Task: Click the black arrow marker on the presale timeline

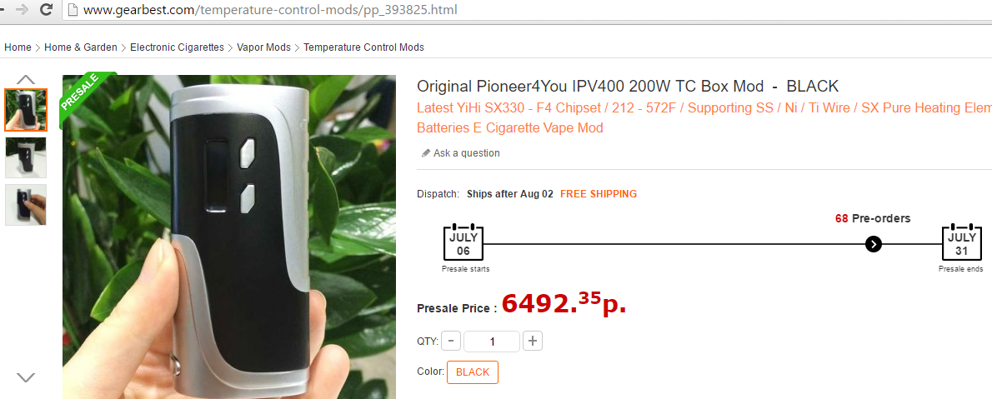Action: pyautogui.click(x=873, y=244)
